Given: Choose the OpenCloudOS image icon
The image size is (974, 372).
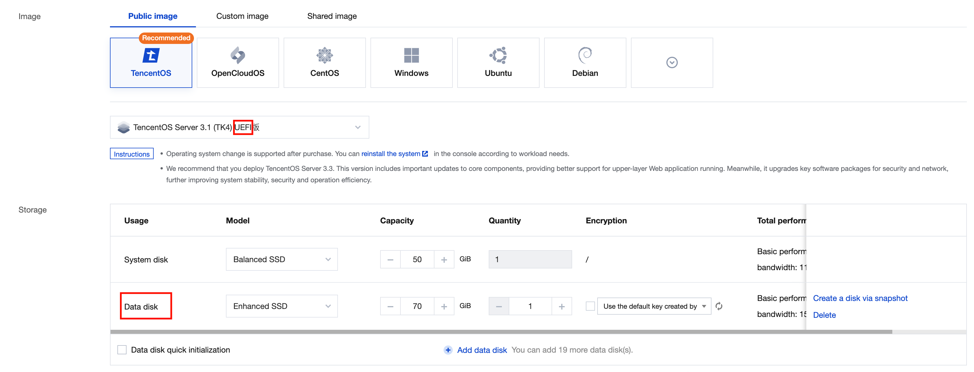Looking at the screenshot, I should click(x=237, y=56).
